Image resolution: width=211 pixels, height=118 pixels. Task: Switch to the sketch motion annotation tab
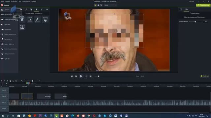[x=42, y=10]
